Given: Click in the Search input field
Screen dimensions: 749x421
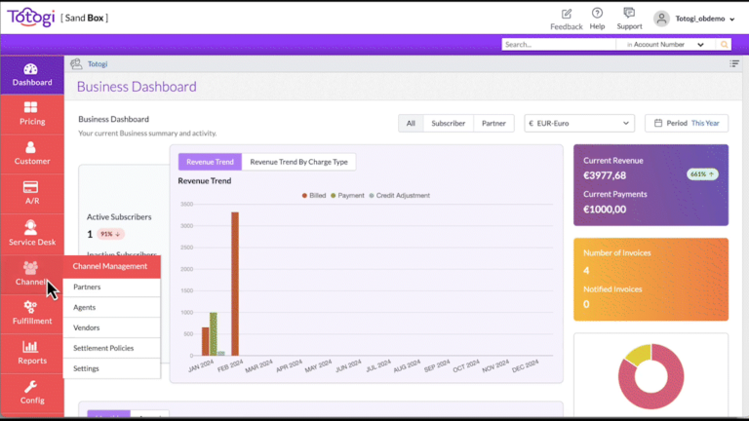Looking at the screenshot, I should point(560,45).
